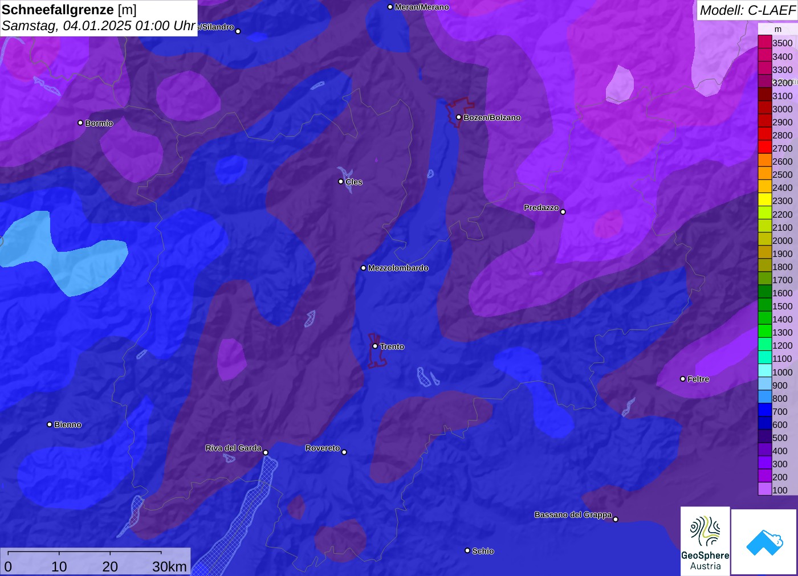Click the 700 m blue legend swatch
This screenshot has width=798, height=576.
coord(764,410)
